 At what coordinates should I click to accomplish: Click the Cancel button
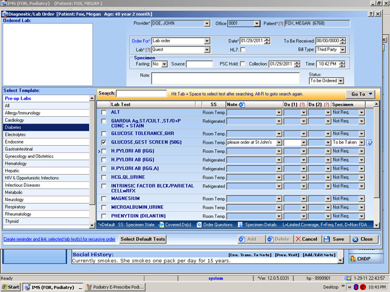(x=308, y=239)
